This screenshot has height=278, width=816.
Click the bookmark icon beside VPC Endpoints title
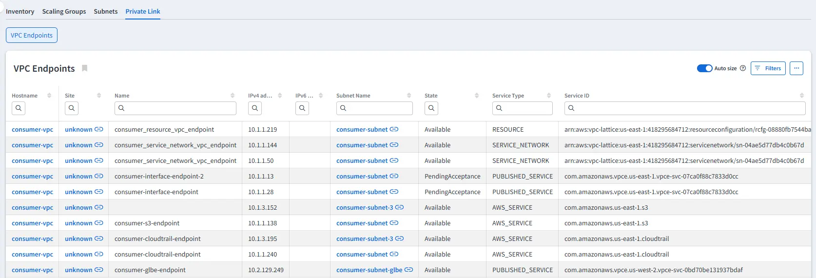(84, 68)
